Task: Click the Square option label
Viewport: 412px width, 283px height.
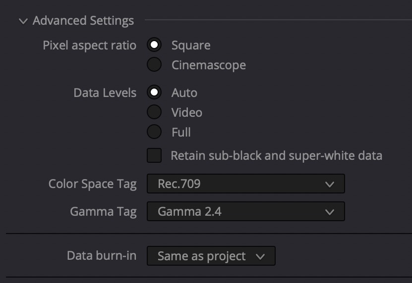Action: click(x=191, y=46)
